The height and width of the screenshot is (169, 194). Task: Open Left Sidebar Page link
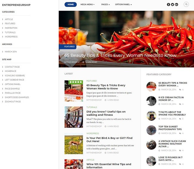[x=15, y=80]
